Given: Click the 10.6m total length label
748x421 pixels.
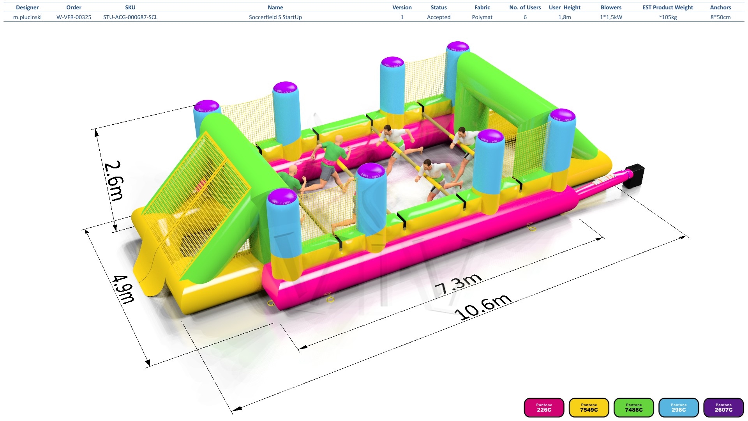Looking at the screenshot, I should (482, 307).
